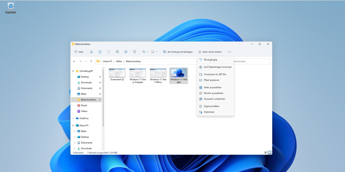Open the Sort options dropdown
345x172 pixels.
tap(145, 52)
